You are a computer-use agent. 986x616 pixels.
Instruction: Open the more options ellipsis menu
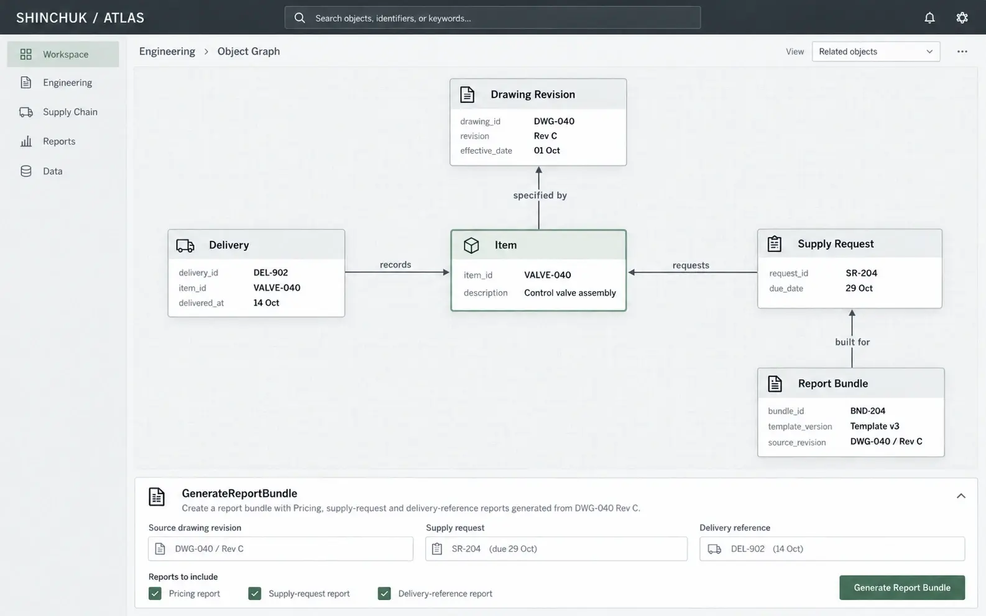(962, 52)
